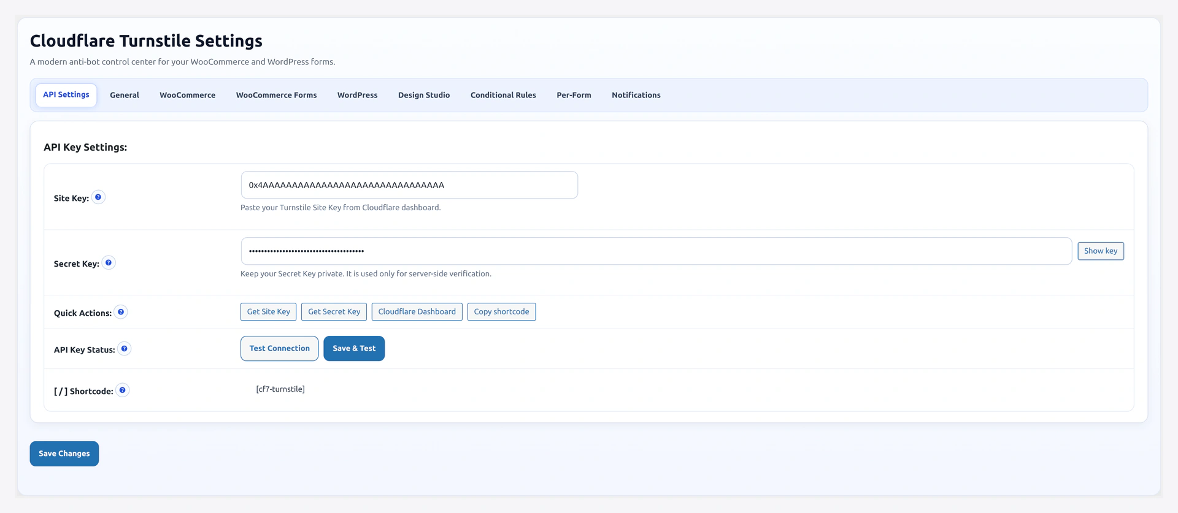Click the Save & Test button
This screenshot has height=513, width=1178.
click(x=354, y=349)
